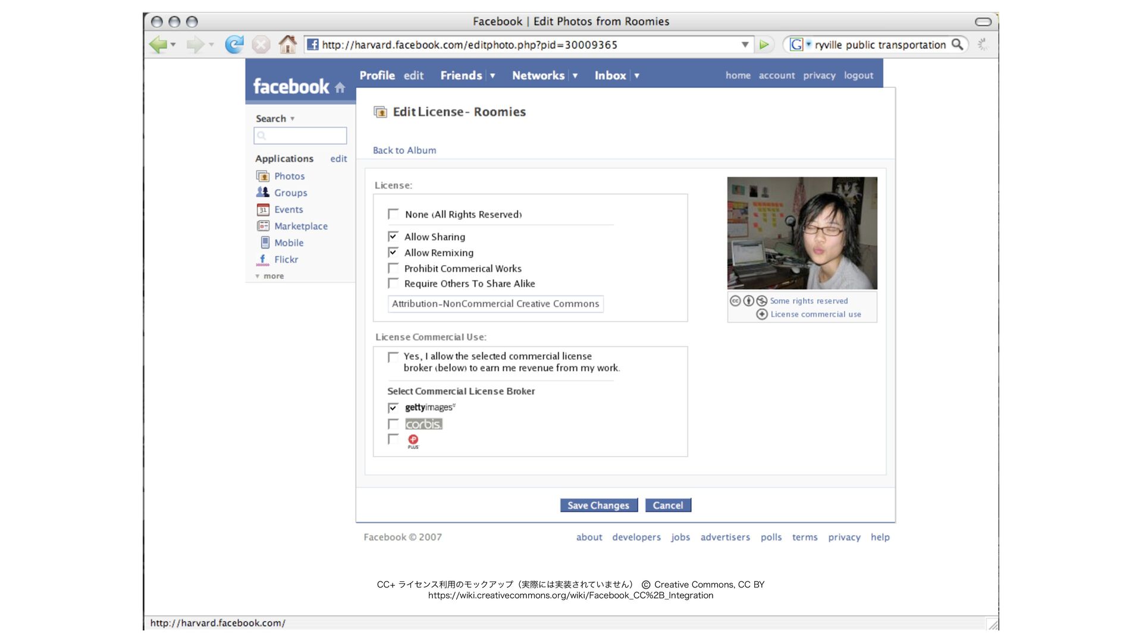
Task: Open the Profile menu item
Action: 377,75
